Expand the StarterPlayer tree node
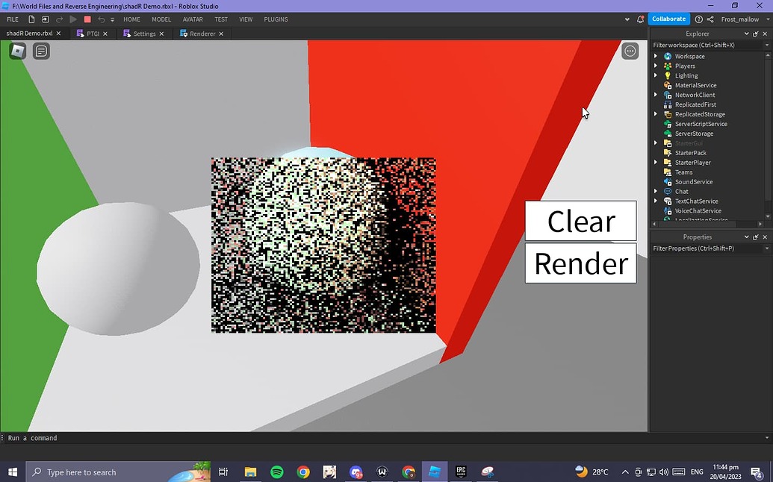Viewport: 773px width, 482px height. (x=656, y=162)
